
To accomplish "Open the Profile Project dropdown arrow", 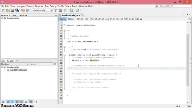I will click(x=80, y=10).
